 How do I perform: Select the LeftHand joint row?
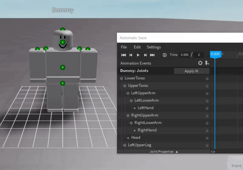click(164, 108)
